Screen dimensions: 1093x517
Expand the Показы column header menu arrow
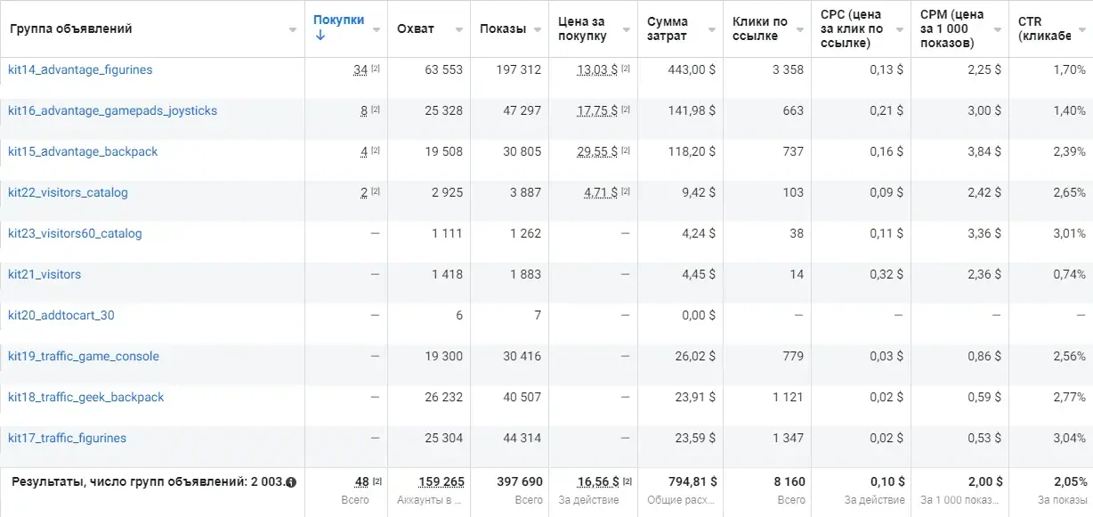538,29
